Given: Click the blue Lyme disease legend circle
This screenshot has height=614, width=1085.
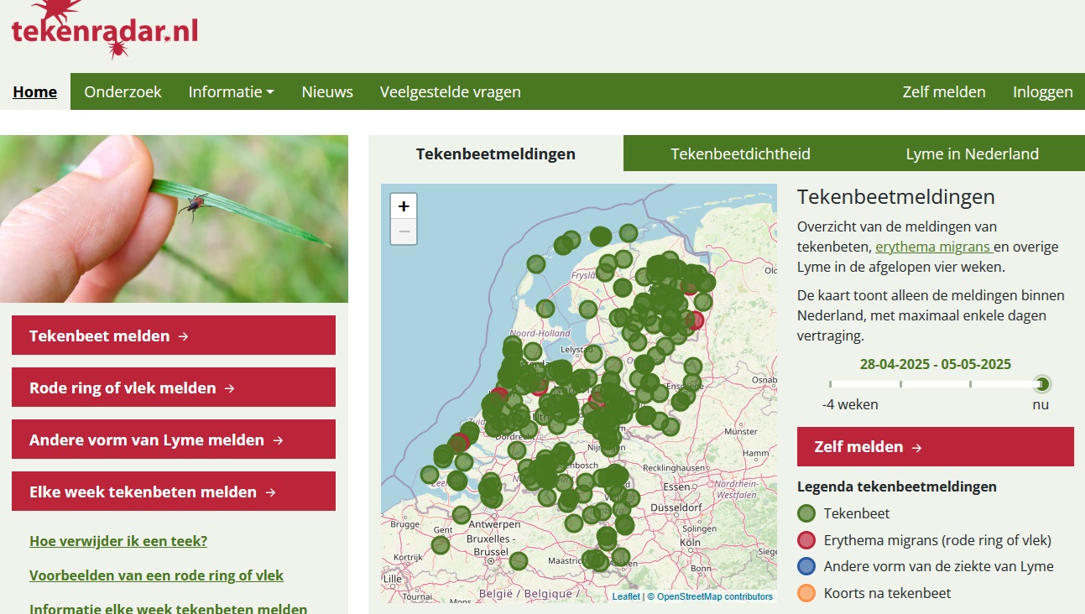Looking at the screenshot, I should [806, 566].
